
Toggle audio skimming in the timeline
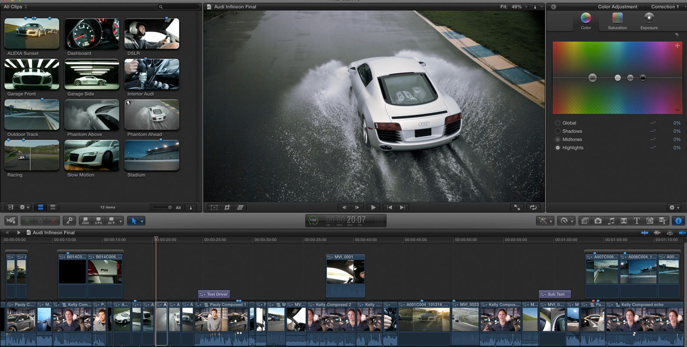pos(657,233)
